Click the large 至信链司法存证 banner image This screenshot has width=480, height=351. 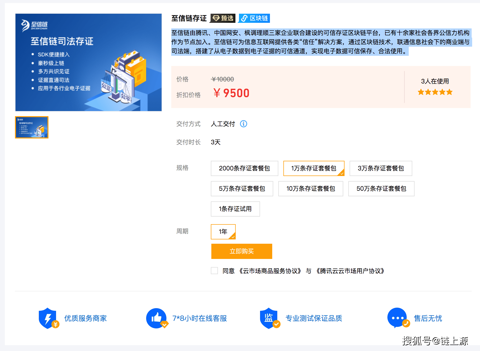coord(89,62)
